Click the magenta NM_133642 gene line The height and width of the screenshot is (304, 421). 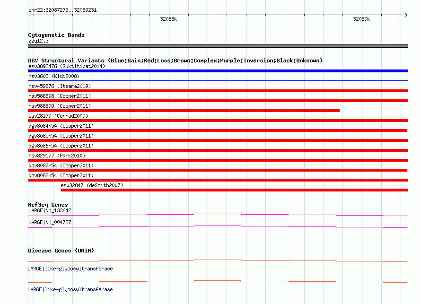coord(218,215)
